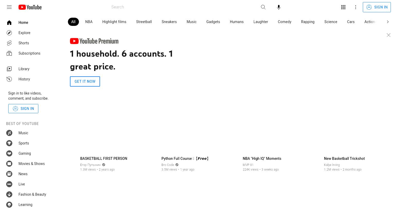
Task: Click the Fashion & Beauty icon
Action: tap(9, 194)
